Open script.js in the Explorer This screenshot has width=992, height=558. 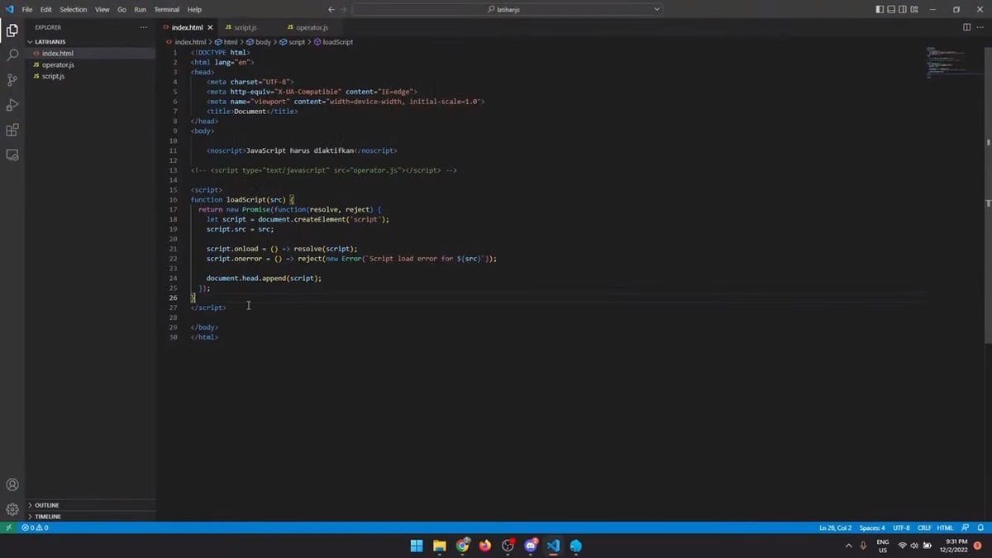click(53, 76)
